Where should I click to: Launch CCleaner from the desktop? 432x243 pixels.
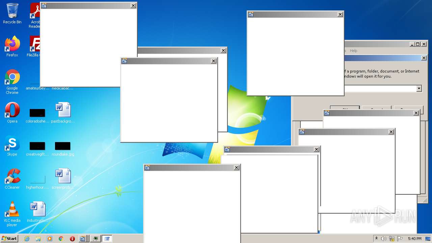[x=12, y=179]
